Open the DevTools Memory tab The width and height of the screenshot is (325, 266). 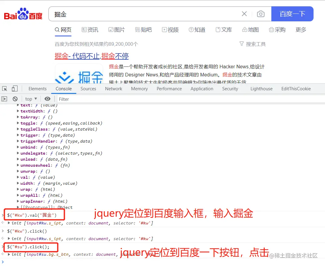coord(139,89)
